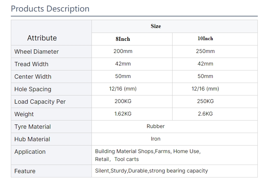The image size is (267, 186).
Task: Click the Rubber tyre material cell
Action: [x=156, y=126]
